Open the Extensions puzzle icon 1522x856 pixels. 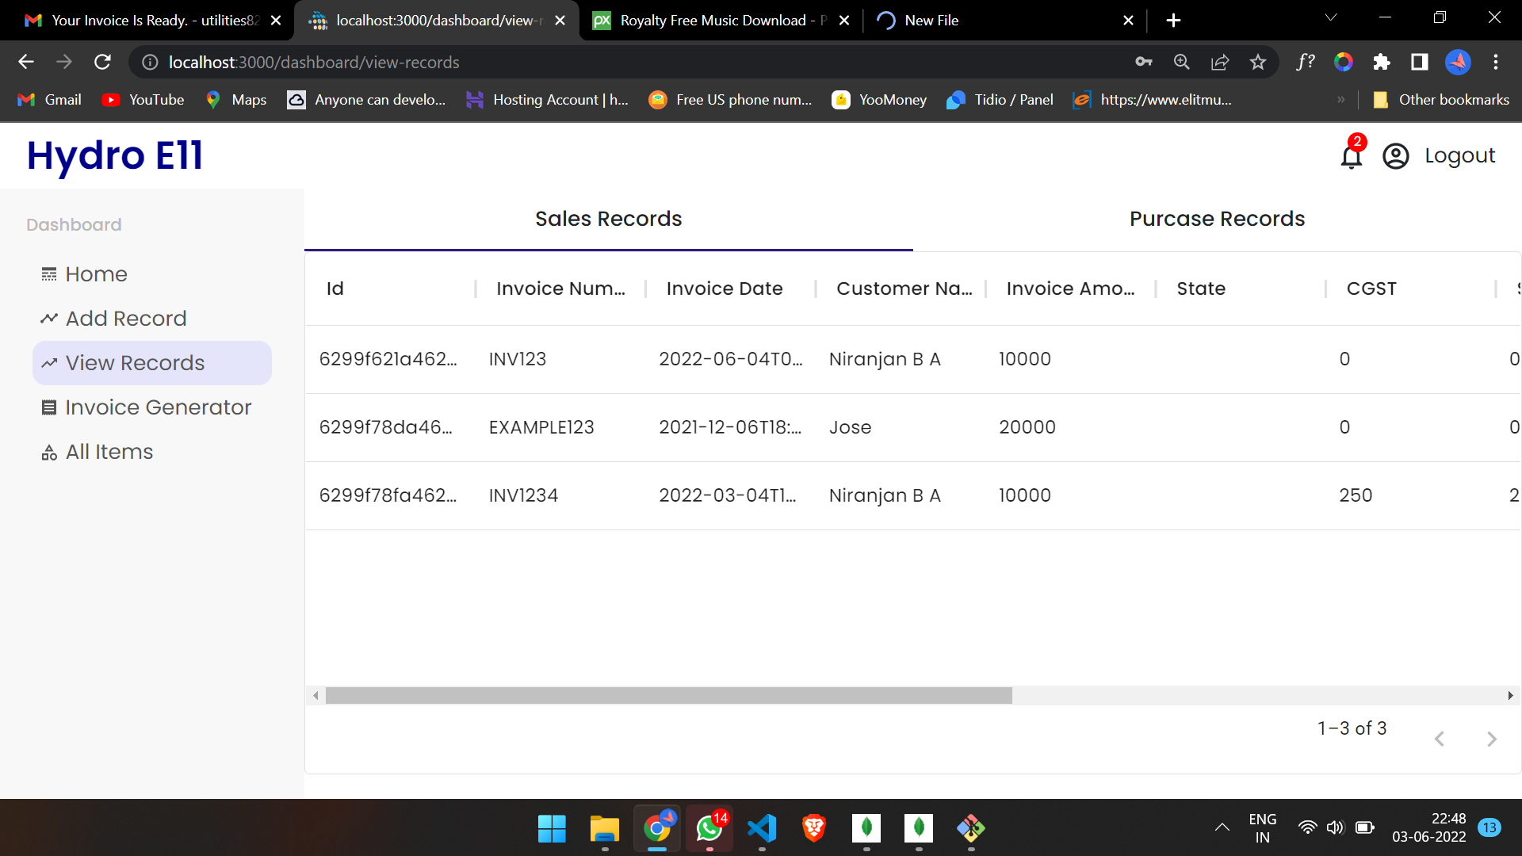click(1382, 62)
